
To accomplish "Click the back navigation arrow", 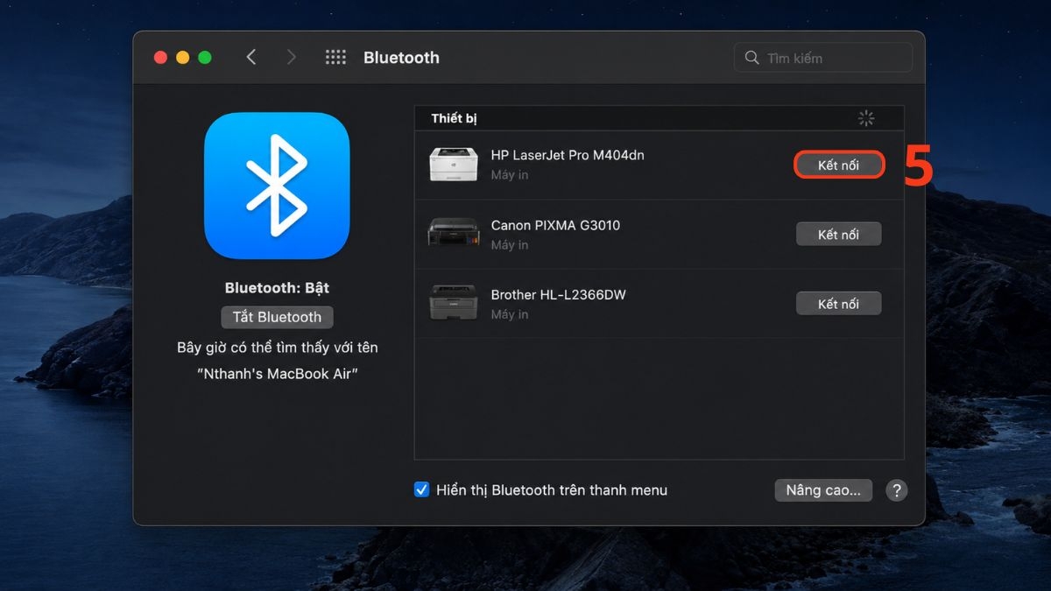I will click(x=251, y=57).
